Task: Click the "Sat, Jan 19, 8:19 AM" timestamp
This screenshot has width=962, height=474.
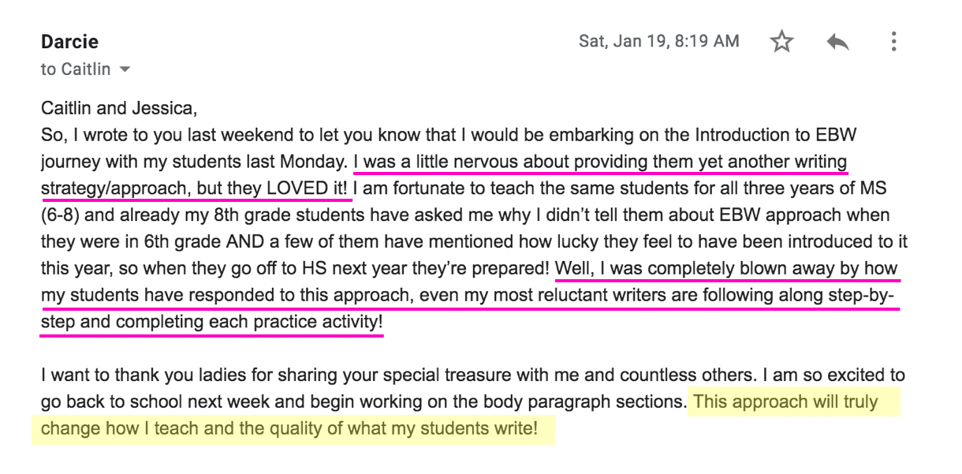Action: pyautogui.click(x=659, y=40)
